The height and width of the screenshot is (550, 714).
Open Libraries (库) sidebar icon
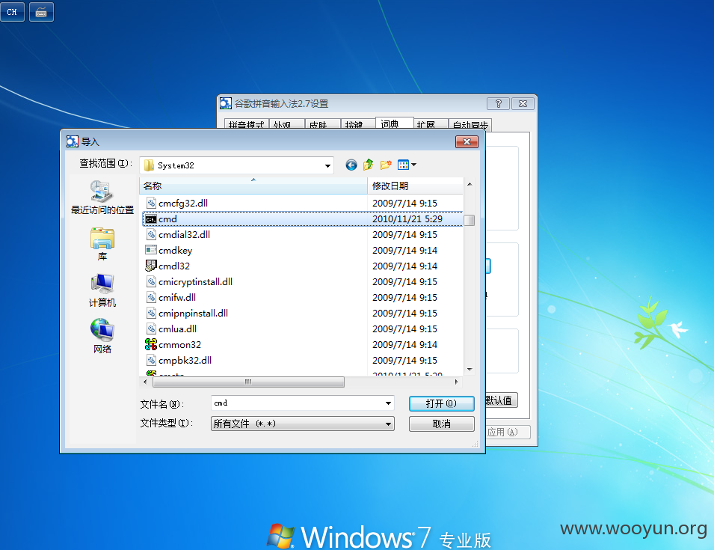(x=102, y=238)
